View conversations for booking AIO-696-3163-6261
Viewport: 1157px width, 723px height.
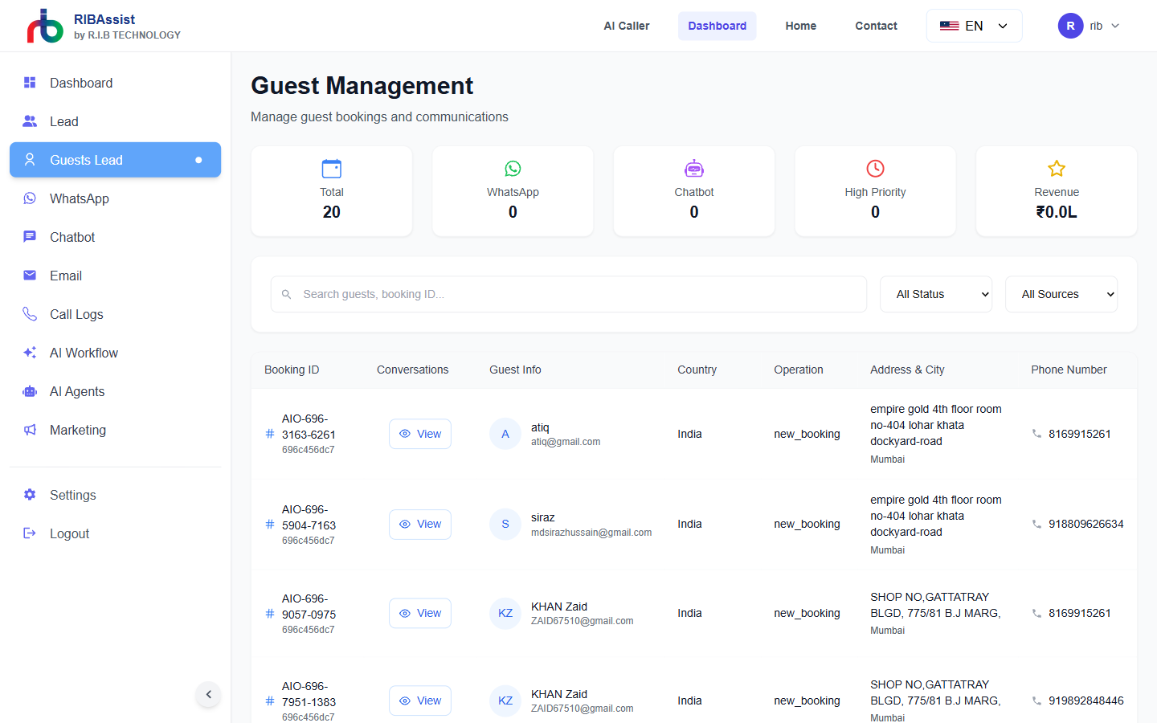click(419, 433)
